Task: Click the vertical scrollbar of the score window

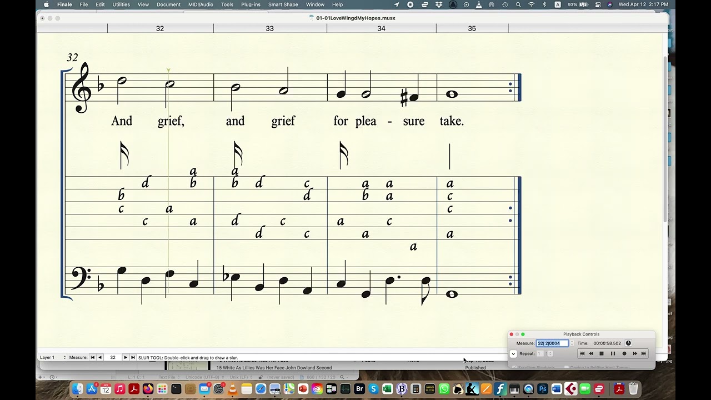Action: (665, 139)
